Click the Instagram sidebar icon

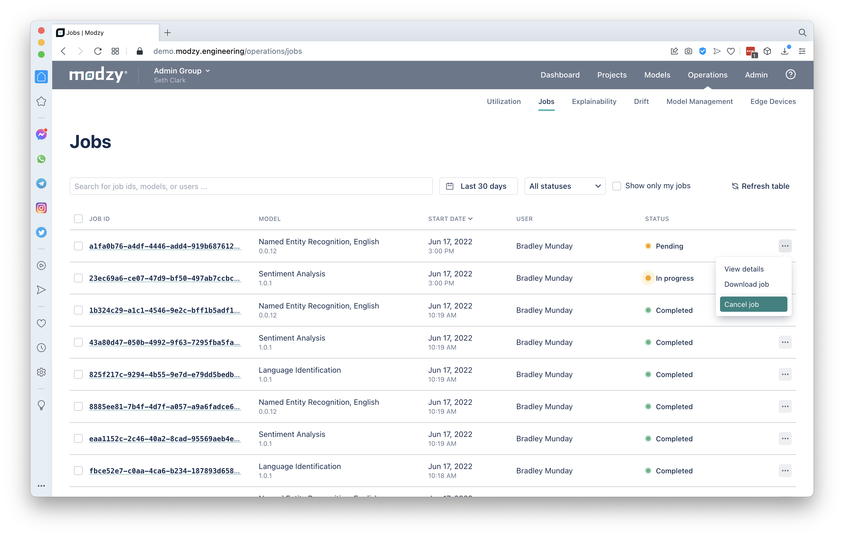point(41,208)
